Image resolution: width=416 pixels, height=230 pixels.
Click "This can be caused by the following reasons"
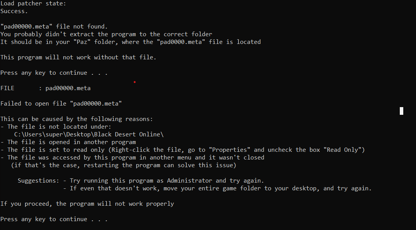tap(76, 119)
